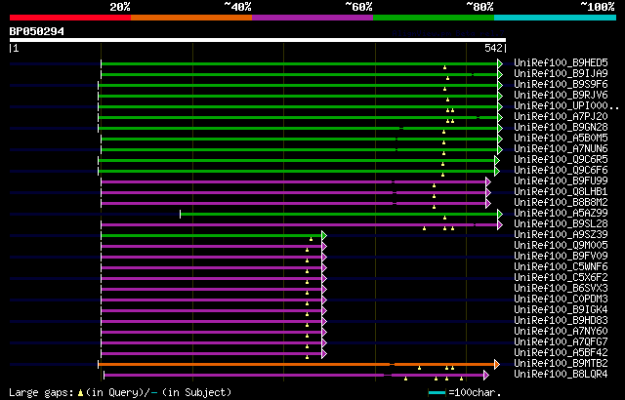Click the purple arrowhead of the B8B8M2 alignment
625x400 pixels.
[488, 203]
